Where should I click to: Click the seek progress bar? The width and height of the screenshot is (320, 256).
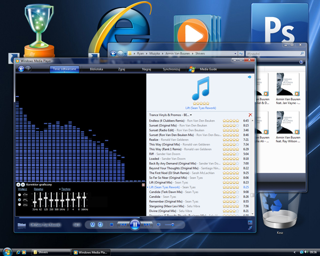click(x=135, y=218)
